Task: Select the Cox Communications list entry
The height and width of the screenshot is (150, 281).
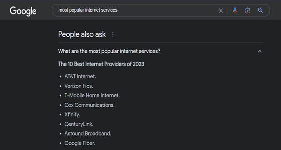Action: (90, 105)
